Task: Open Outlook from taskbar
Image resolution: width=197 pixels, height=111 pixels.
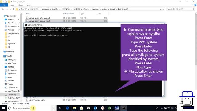Action: pyautogui.click(x=96, y=108)
